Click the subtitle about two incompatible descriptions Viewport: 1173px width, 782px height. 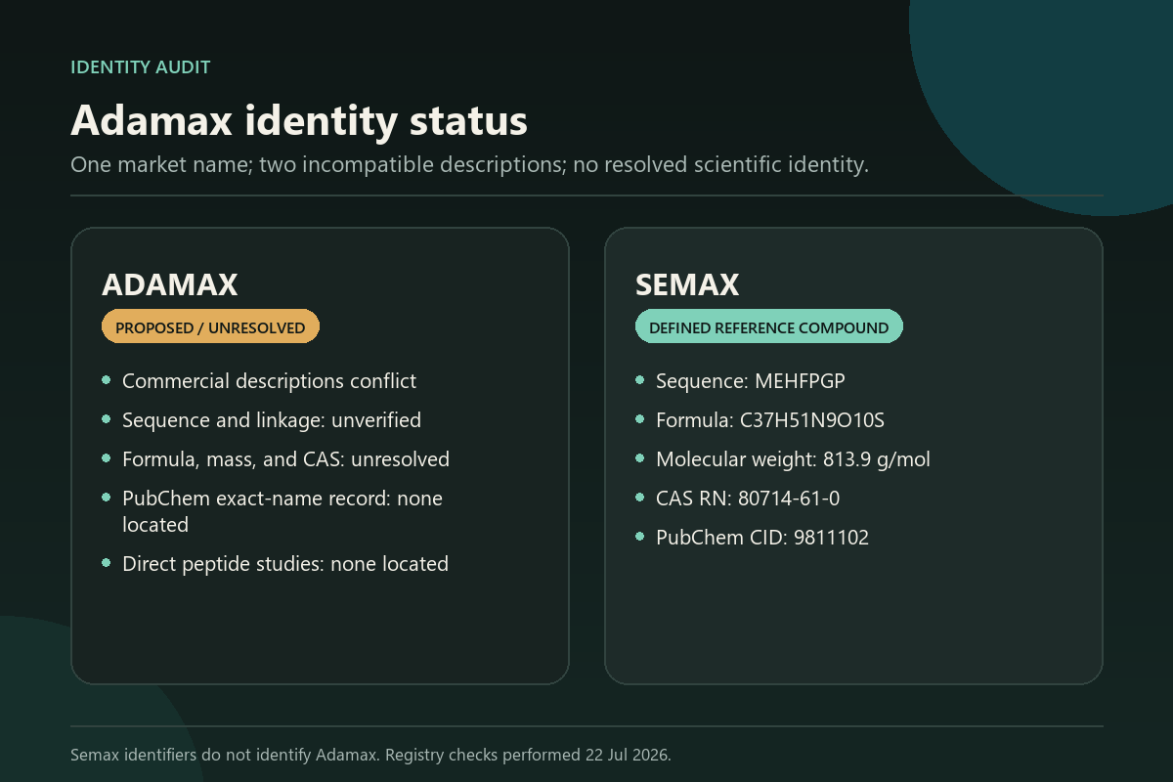[469, 165]
